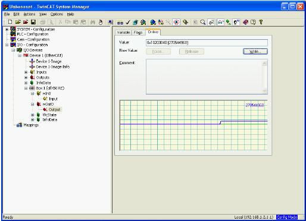Image resolution: width=306 pixels, height=221 pixels.
Task: Click the Write button
Action: 255,52
